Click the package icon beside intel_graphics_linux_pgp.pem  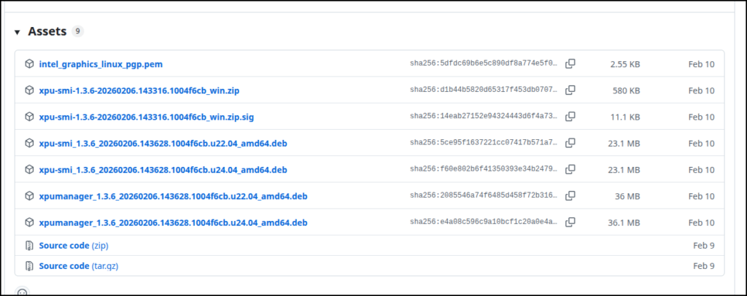tap(29, 64)
